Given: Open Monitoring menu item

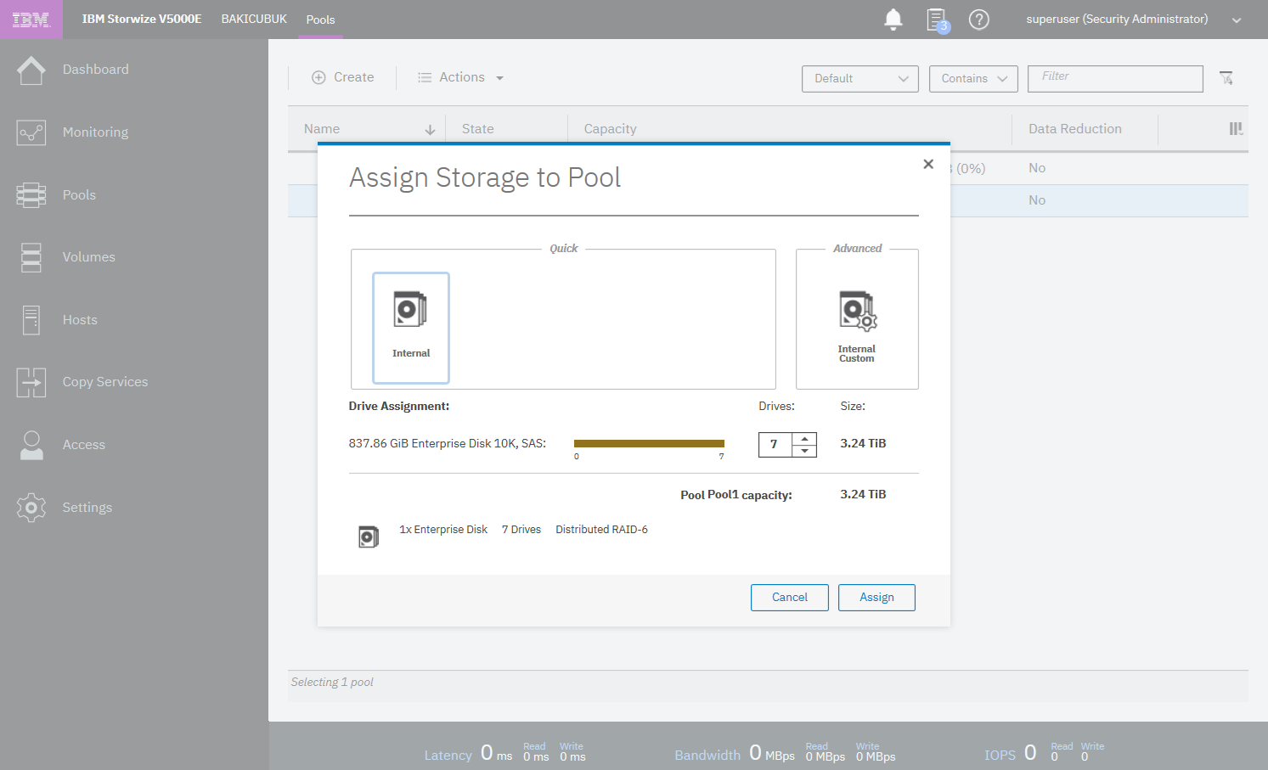Looking at the screenshot, I should coord(96,132).
